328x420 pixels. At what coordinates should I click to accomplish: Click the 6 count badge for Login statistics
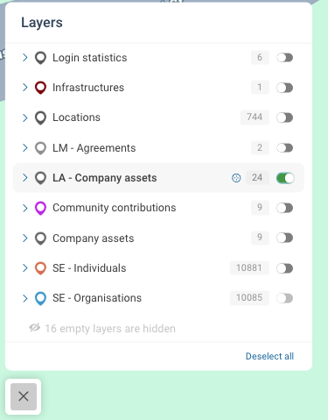[x=260, y=57]
